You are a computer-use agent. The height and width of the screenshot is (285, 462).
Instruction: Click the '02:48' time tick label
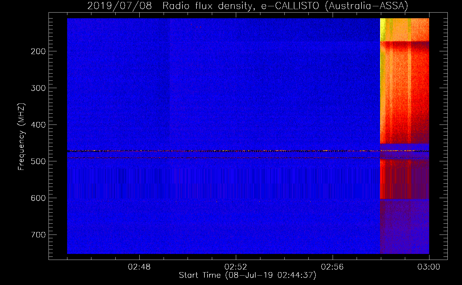point(139,267)
